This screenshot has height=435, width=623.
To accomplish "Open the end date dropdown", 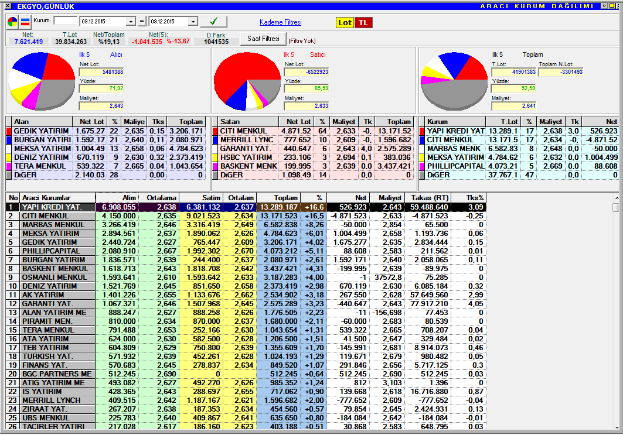I will (x=193, y=22).
